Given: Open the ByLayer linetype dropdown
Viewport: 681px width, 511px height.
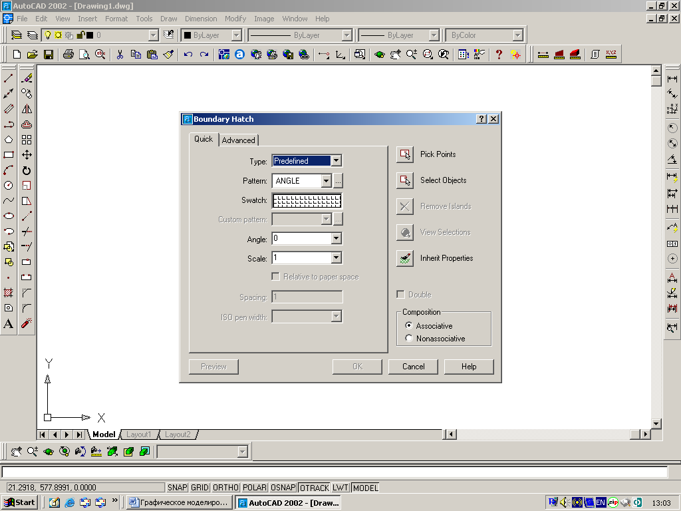Looking at the screenshot, I should pyautogui.click(x=346, y=35).
